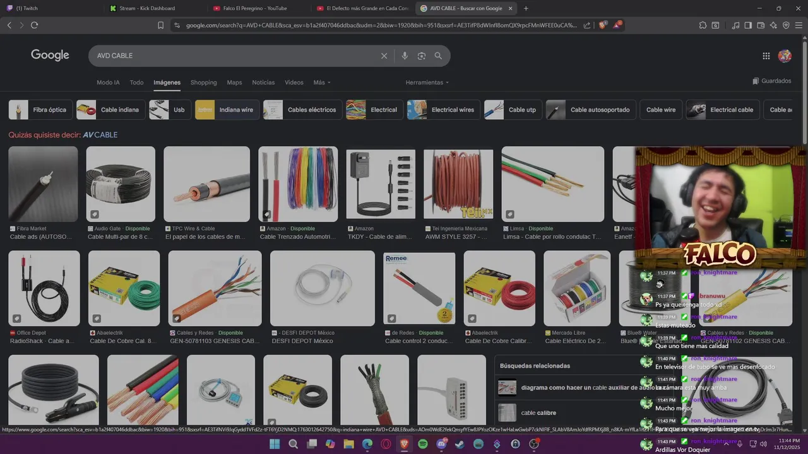Click the magnifier search button

tap(438, 55)
